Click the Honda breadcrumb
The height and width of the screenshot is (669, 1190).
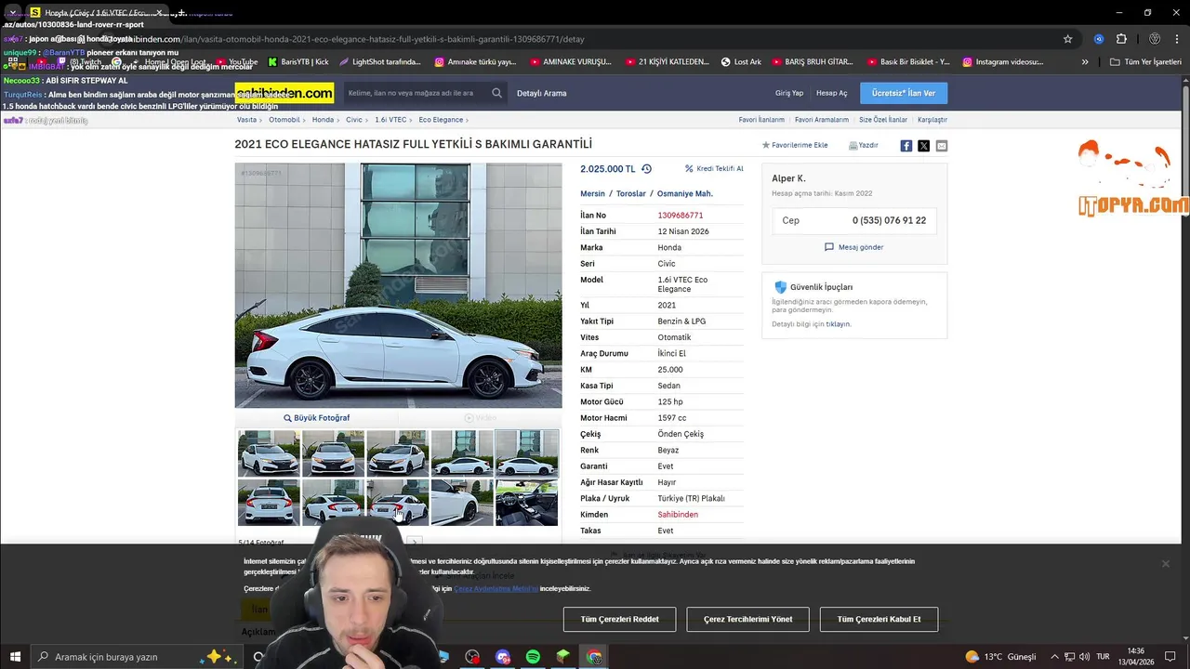[323, 120]
